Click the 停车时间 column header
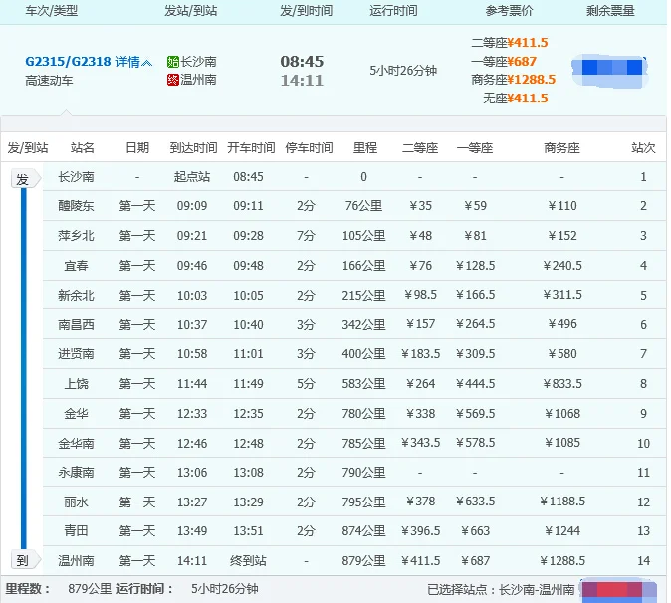 pos(309,148)
